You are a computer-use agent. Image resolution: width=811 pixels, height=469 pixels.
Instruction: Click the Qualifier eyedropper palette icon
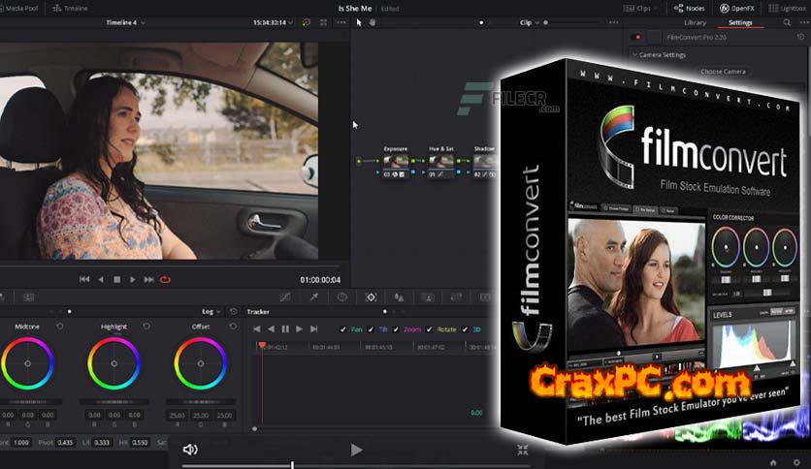tap(314, 297)
